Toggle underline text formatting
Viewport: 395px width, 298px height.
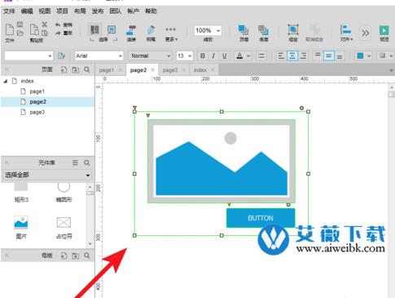224,56
